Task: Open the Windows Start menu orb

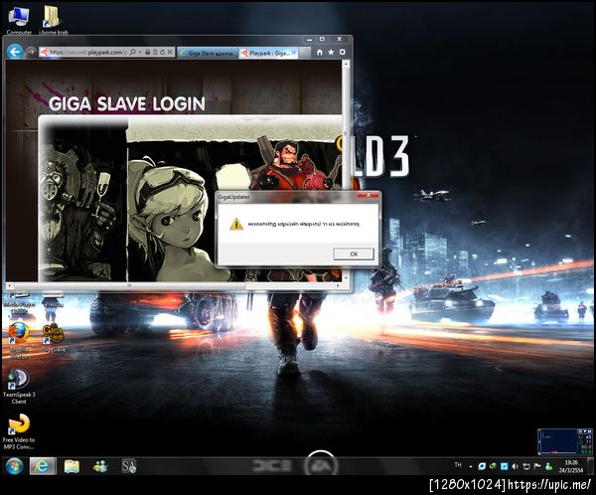Action: click(15, 466)
